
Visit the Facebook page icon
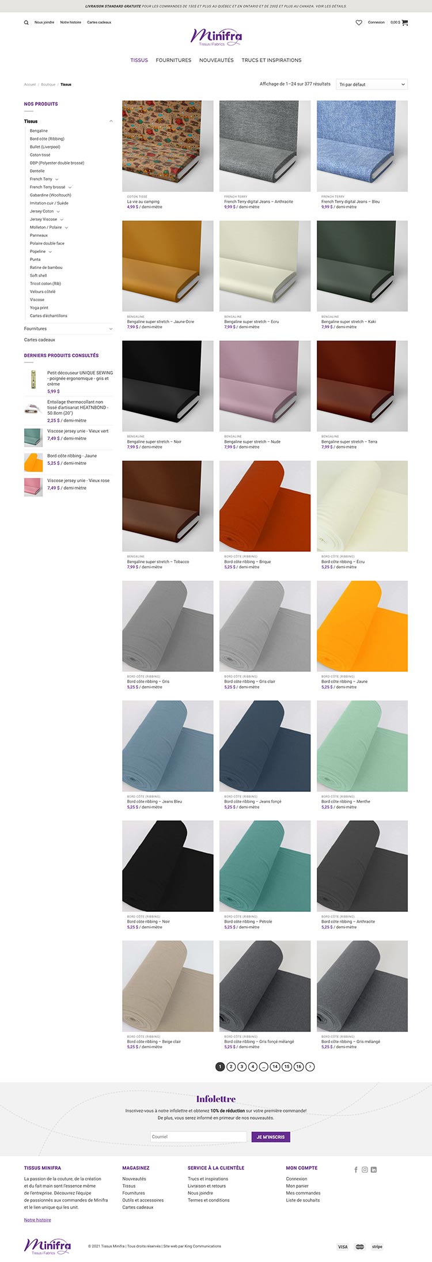pyautogui.click(x=356, y=1169)
